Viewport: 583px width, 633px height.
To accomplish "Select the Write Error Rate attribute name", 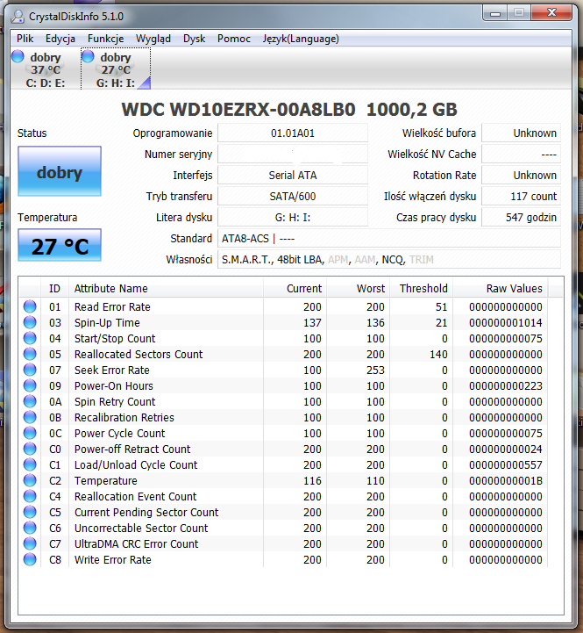I will [112, 559].
